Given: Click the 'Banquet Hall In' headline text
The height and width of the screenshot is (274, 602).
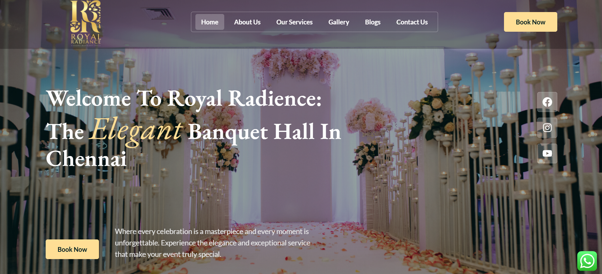Looking at the screenshot, I should (264, 132).
